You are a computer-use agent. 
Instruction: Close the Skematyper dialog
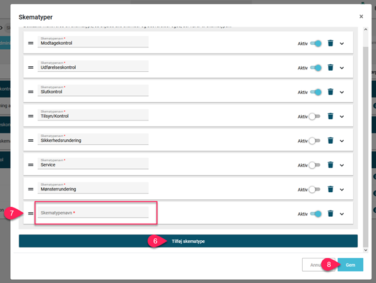coord(361,16)
